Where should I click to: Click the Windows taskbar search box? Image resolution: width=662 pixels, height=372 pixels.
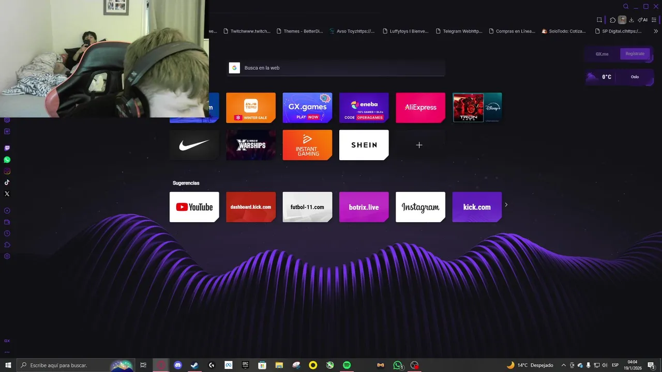coord(75,365)
